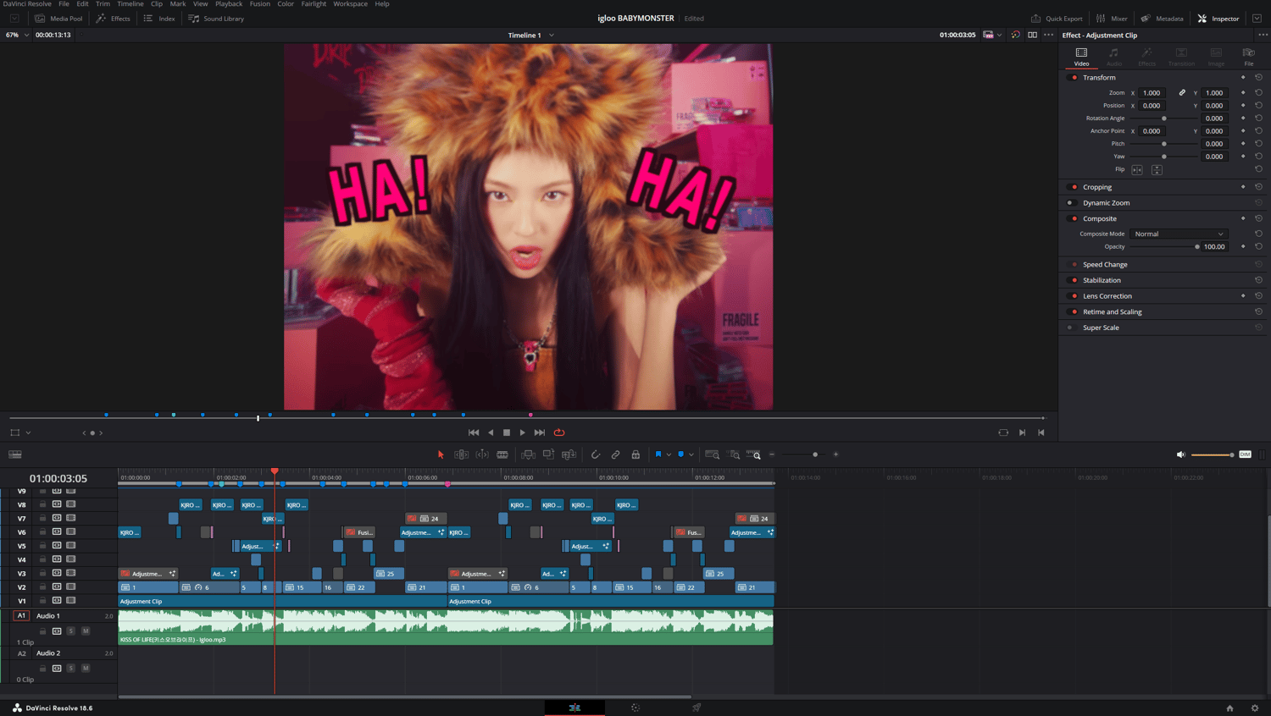Click the speaker volume icon
The image size is (1271, 716).
pos(1180,454)
